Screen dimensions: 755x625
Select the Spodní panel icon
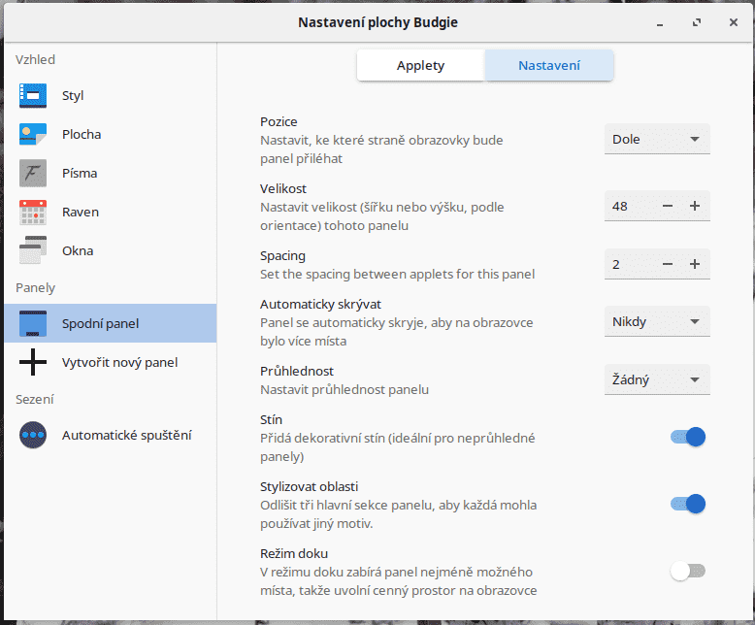pos(33,323)
